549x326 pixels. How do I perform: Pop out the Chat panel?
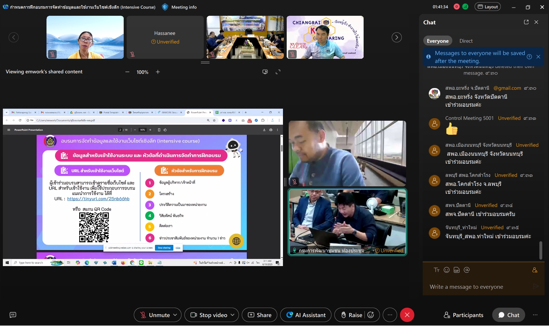coord(526,22)
